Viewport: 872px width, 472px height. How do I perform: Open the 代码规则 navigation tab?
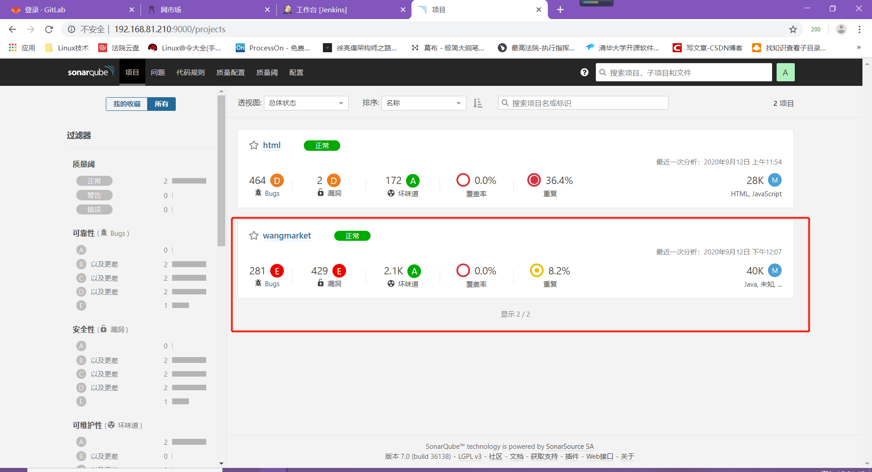point(191,72)
